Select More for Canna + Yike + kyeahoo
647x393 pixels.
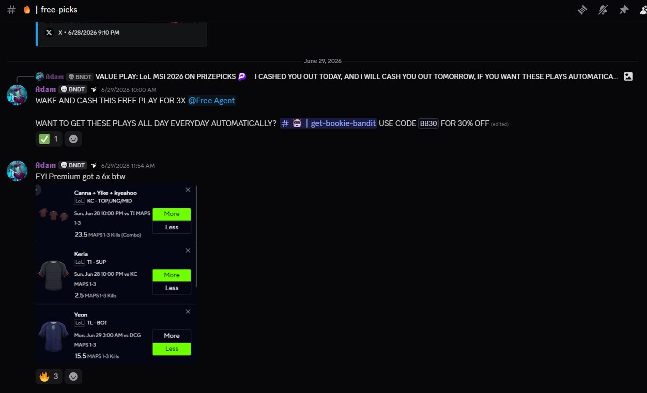pos(172,214)
